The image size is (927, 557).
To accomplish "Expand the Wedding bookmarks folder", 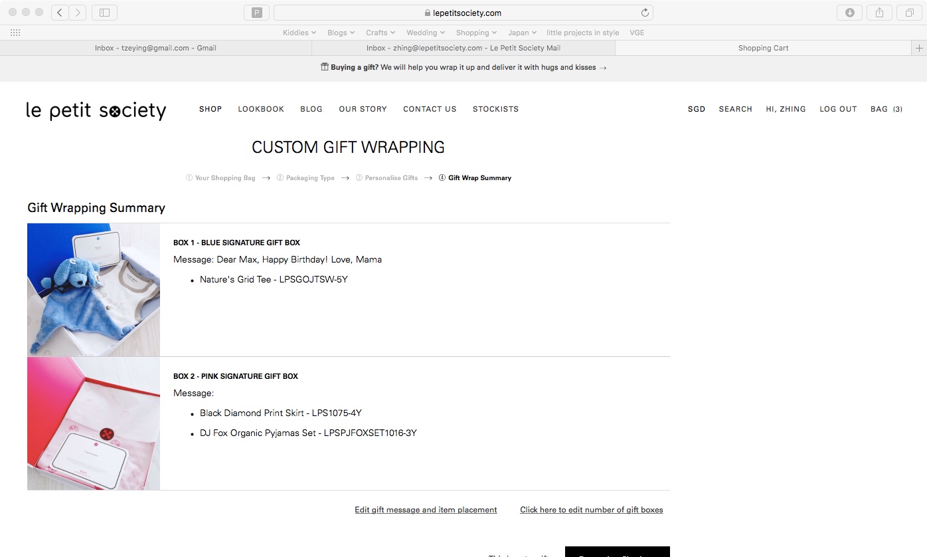I will click(426, 33).
